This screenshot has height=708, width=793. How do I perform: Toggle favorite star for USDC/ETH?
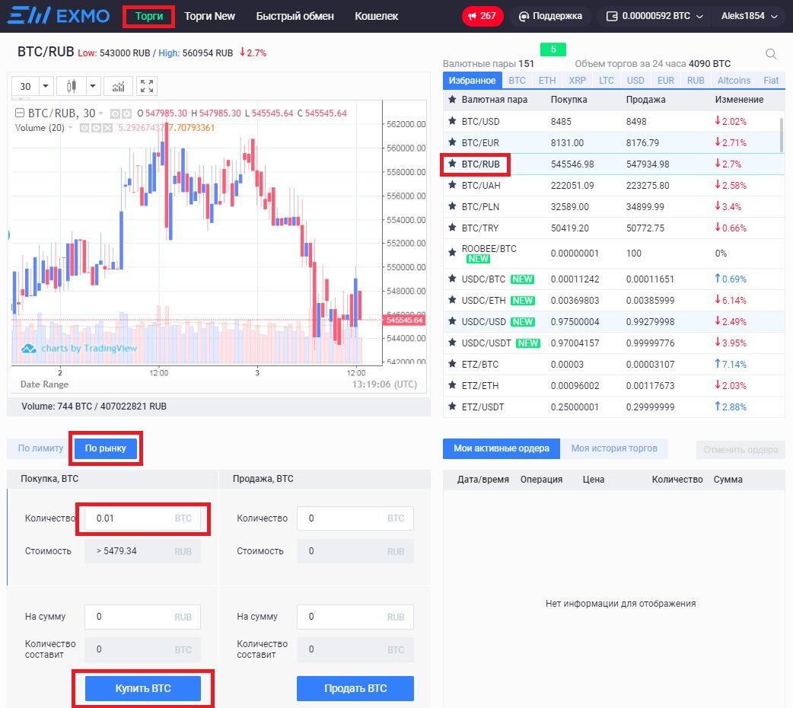(452, 300)
